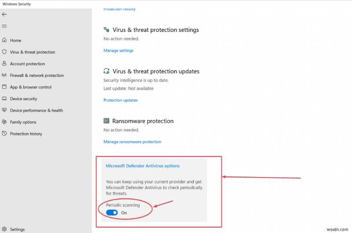Open the Manage settings link
Viewport: 352px width, 233px height.
(118, 51)
